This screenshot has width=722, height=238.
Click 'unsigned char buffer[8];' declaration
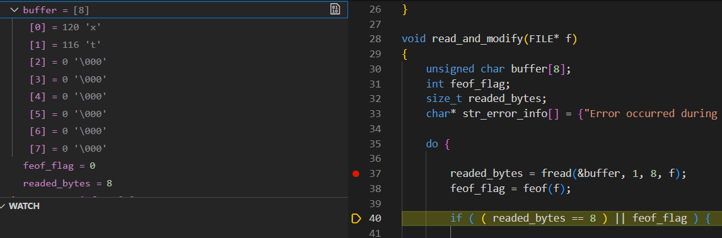(498, 69)
